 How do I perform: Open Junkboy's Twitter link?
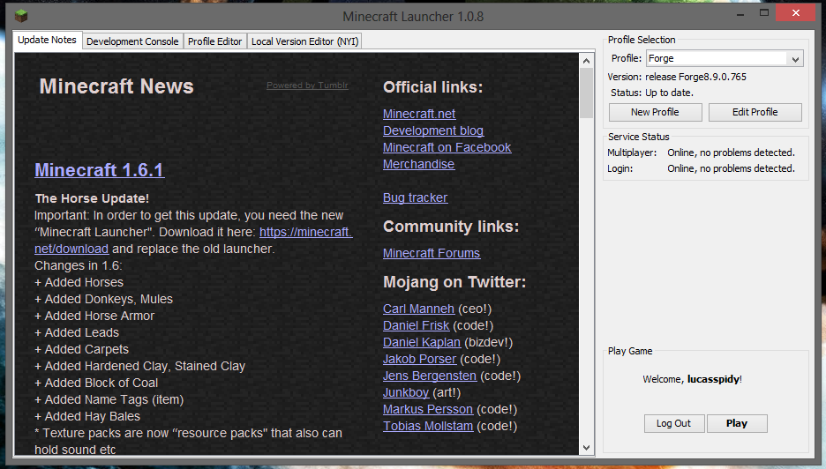click(406, 393)
